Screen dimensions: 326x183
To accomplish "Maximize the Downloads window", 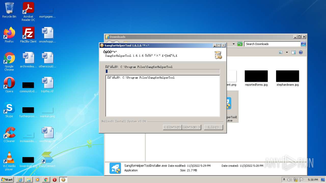I will [x=299, y=37].
